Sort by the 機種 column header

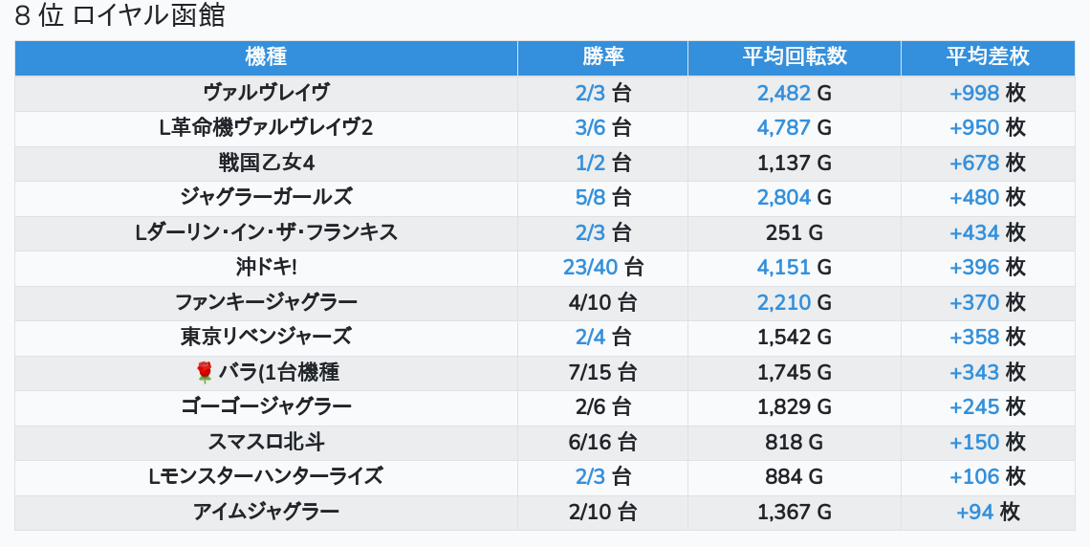click(266, 57)
